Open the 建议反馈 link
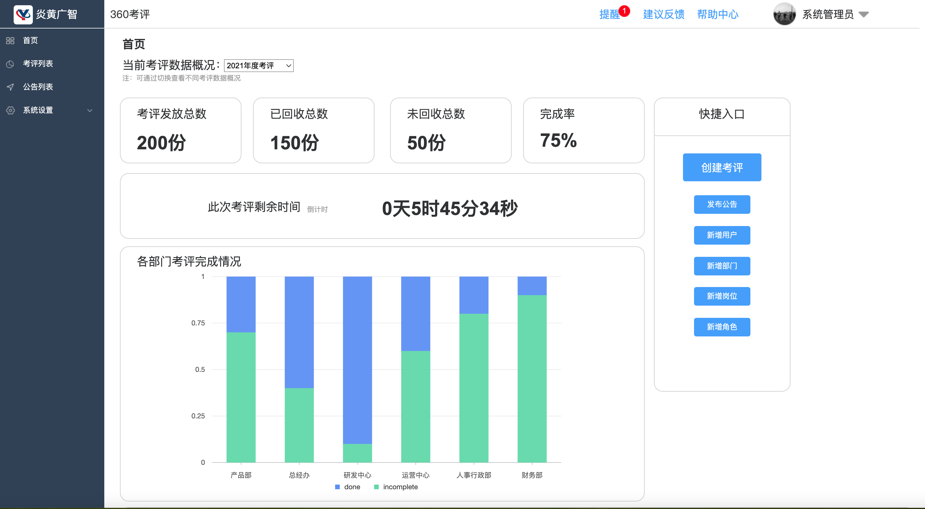925x509 pixels. tap(664, 14)
